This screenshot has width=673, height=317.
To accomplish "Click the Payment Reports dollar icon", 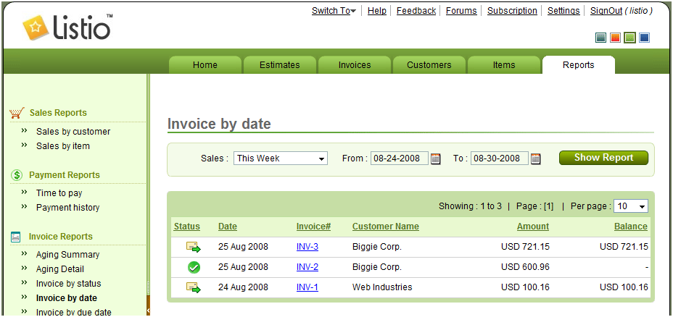I will tap(17, 175).
